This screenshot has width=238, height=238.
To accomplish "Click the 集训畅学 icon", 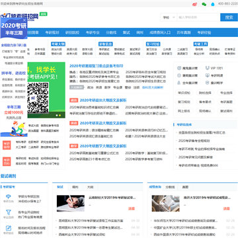I will (x=207, y=83).
